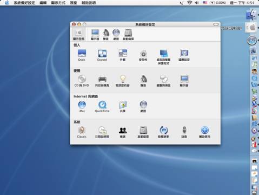Open the Appearance (外觀) preference pane
This screenshot has height=195, width=259.
[123, 55]
